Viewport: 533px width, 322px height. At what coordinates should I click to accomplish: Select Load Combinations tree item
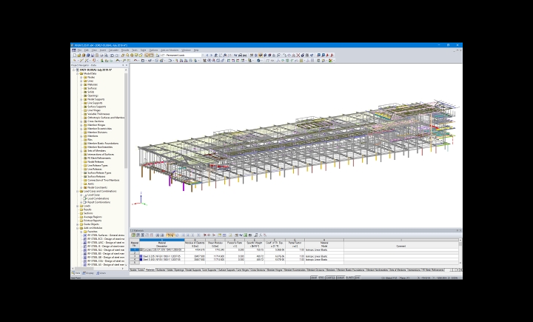[x=98, y=198]
